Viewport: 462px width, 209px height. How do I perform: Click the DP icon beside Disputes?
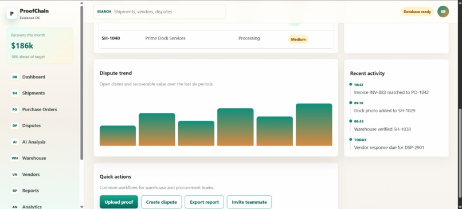15,126
